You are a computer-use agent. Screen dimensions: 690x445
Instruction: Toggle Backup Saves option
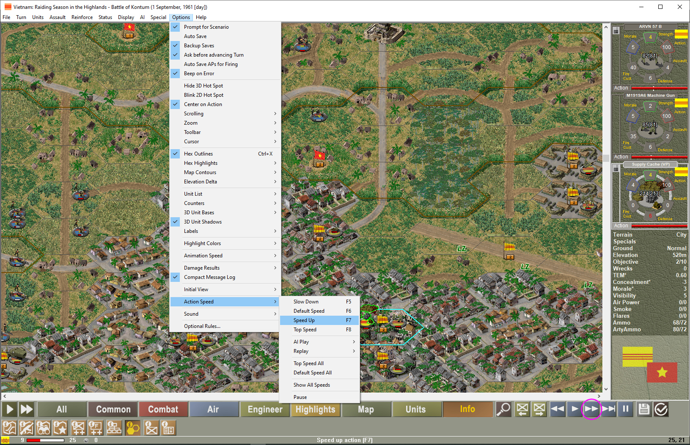(x=225, y=46)
